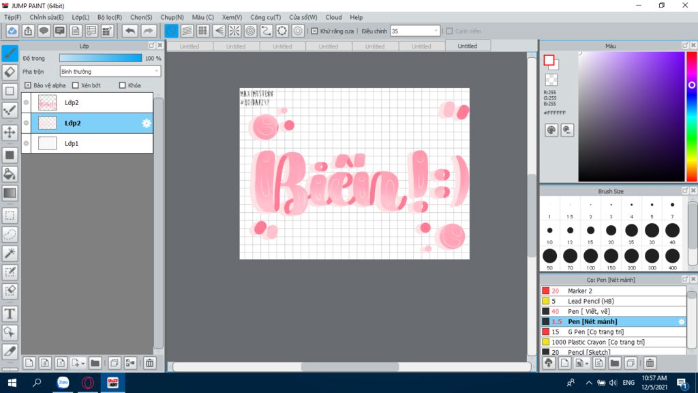Select the Plastic Crayon brush

613,343
